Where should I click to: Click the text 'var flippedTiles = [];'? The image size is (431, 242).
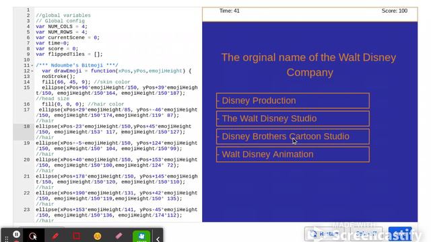point(69,54)
